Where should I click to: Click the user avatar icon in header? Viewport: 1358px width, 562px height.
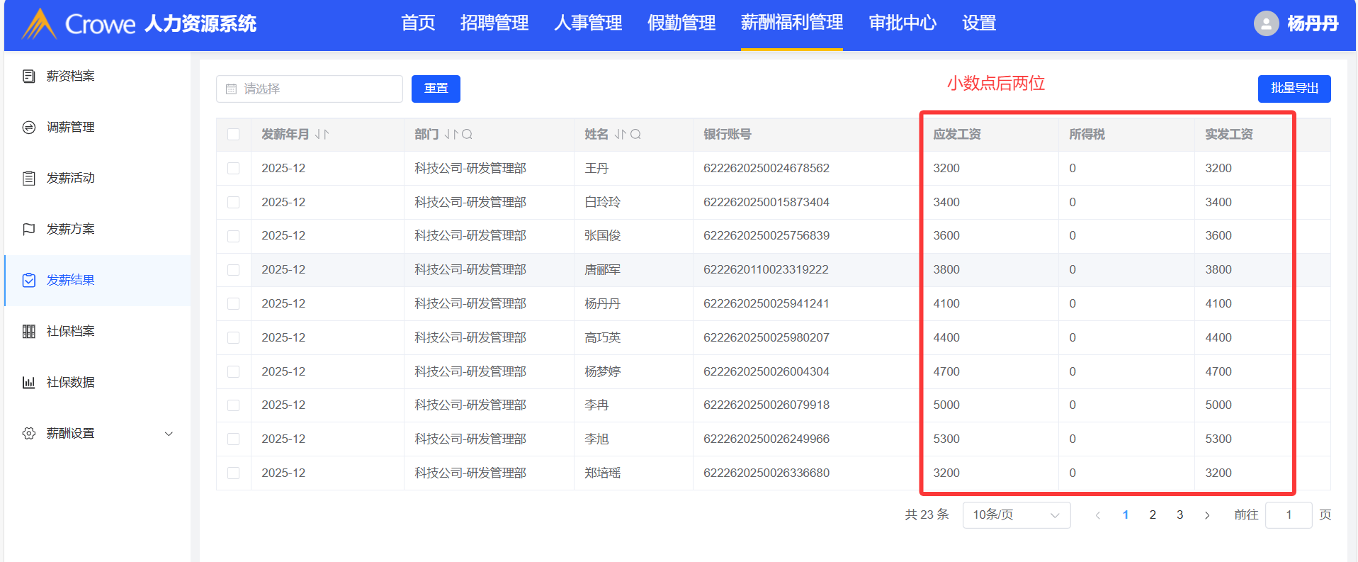[x=1266, y=23]
